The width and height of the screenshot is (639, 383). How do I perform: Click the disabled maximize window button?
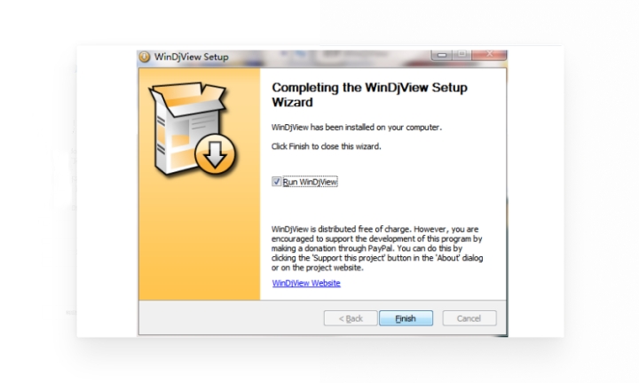(461, 55)
